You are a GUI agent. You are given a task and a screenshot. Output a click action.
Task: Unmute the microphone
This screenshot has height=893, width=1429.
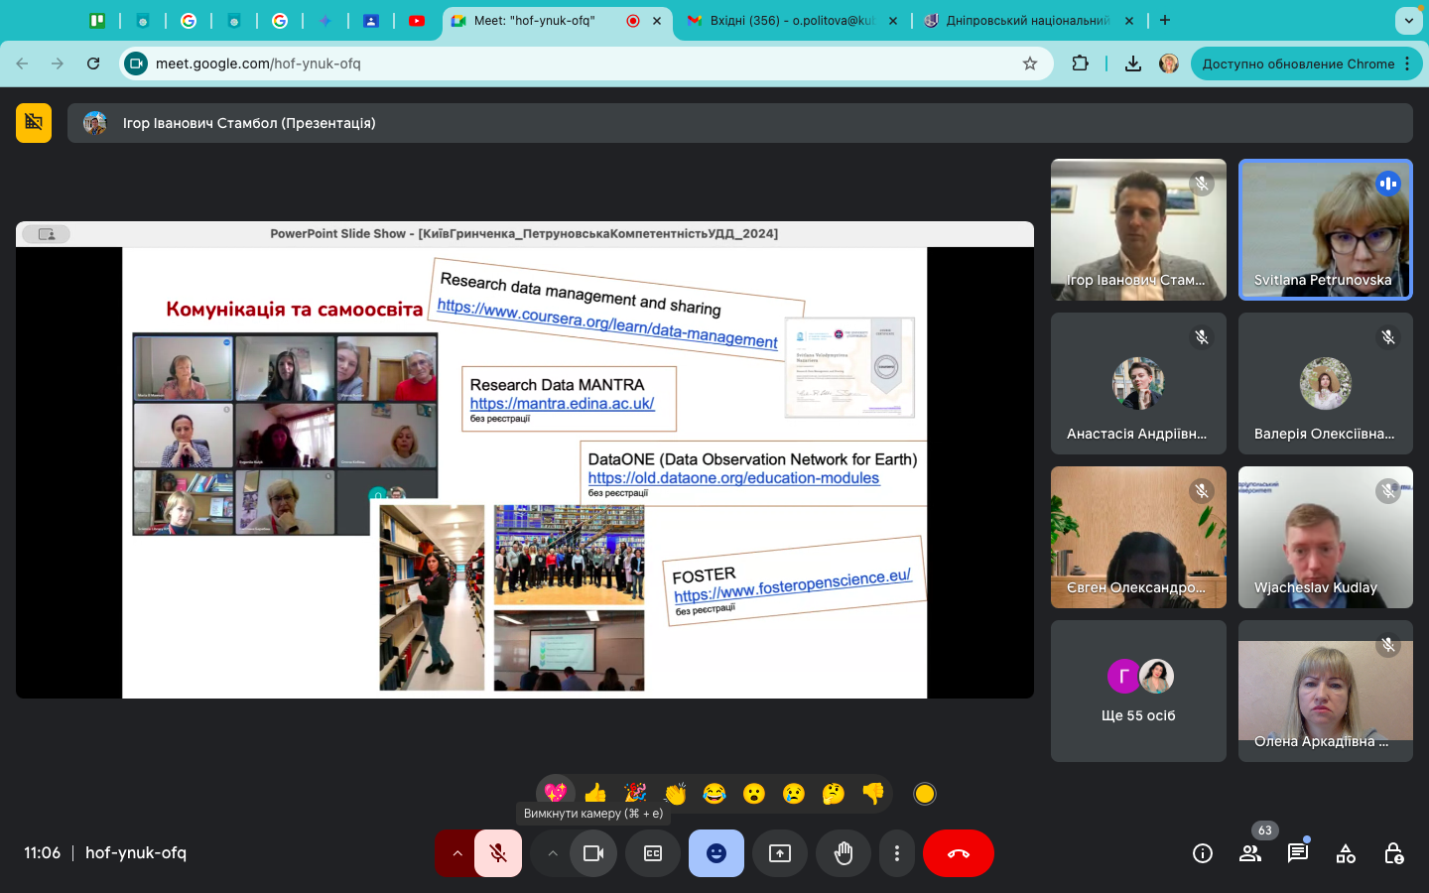pyautogui.click(x=498, y=853)
